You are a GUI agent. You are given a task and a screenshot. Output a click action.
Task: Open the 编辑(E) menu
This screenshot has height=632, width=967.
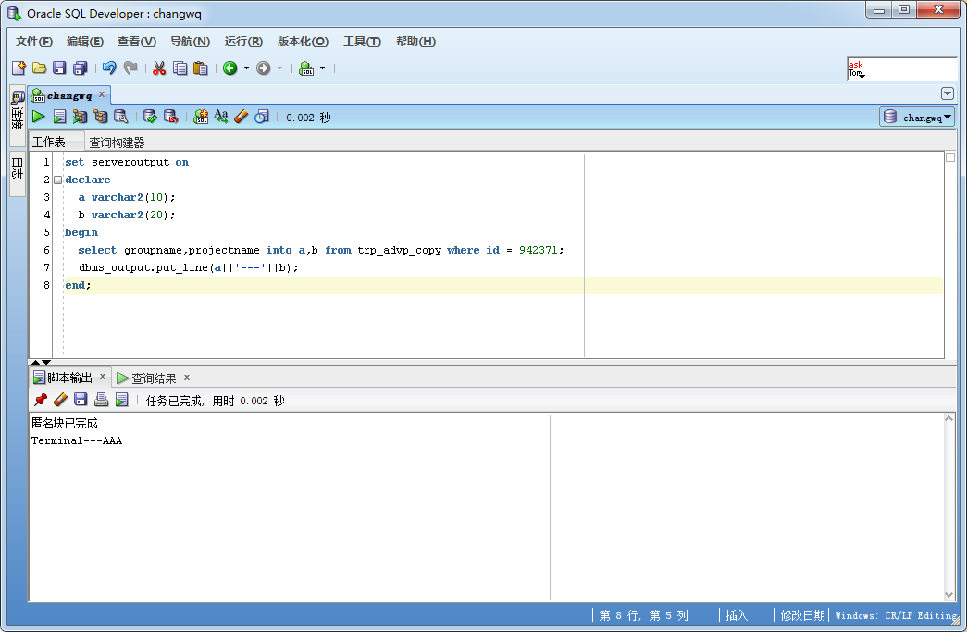click(85, 42)
